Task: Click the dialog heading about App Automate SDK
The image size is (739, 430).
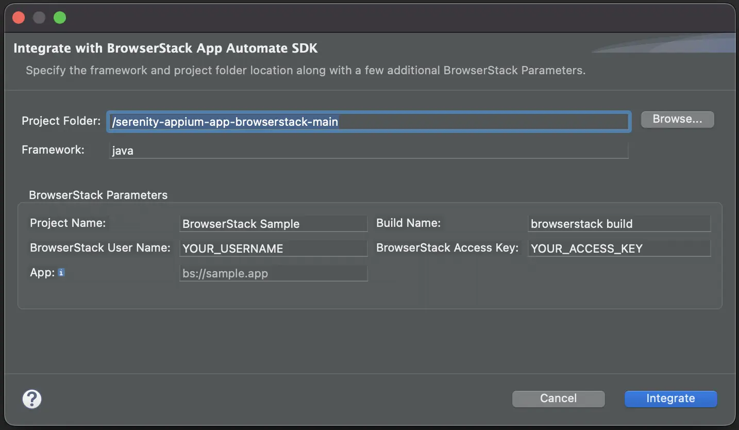Action: click(x=165, y=48)
